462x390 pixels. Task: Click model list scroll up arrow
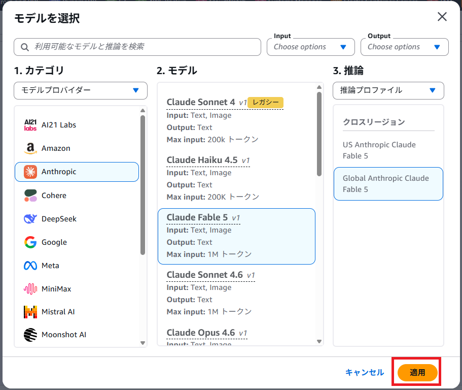tap(319, 87)
